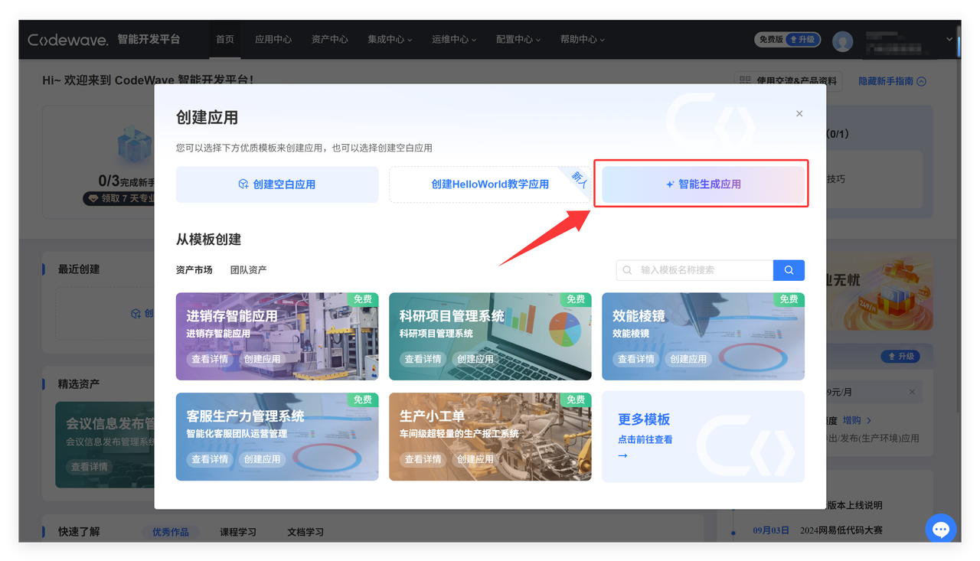This screenshot has width=980, height=561.
Task: Create app from 进销存智能应用 template
Action: point(263,359)
